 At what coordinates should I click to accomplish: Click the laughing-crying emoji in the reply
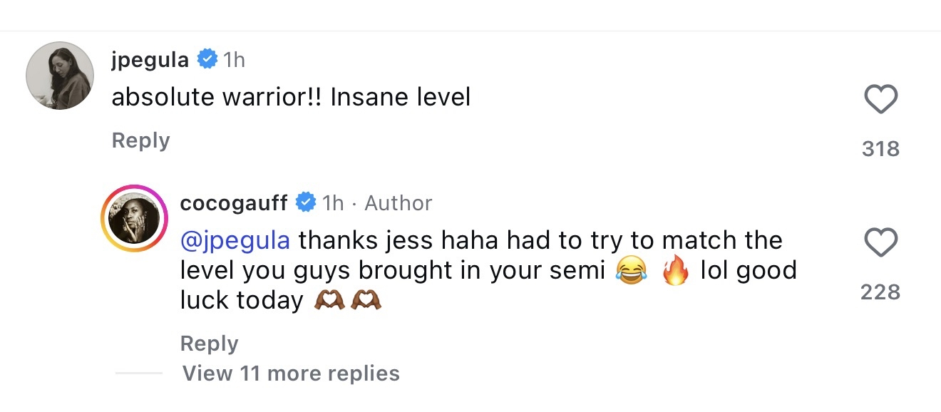tap(629, 272)
